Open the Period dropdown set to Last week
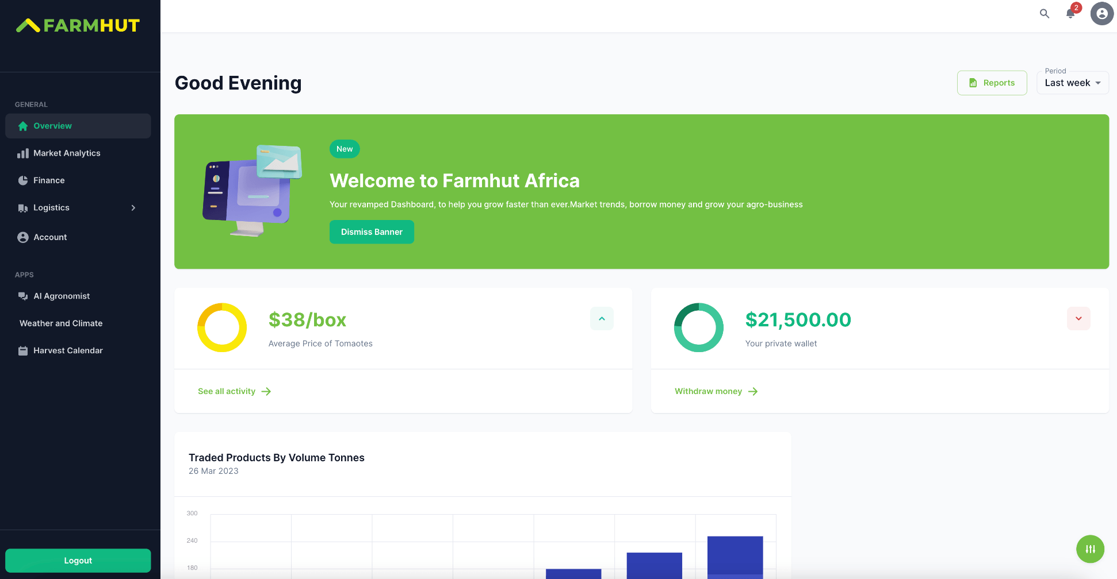The height and width of the screenshot is (579, 1117). (1072, 82)
